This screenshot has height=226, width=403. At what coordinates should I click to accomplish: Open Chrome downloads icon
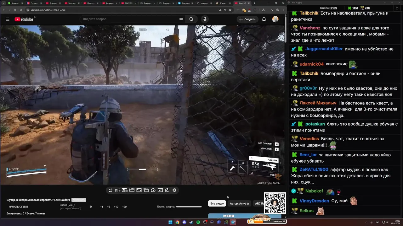coord(263,10)
